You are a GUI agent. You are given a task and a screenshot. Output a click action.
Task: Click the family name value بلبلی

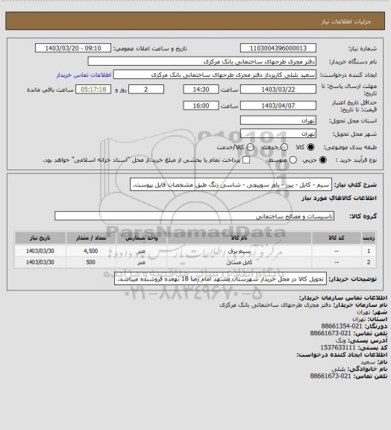click(339, 369)
